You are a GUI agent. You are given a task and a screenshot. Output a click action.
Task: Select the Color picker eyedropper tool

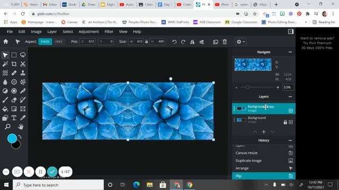coord(23,118)
